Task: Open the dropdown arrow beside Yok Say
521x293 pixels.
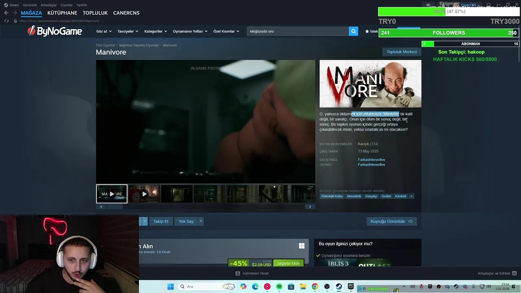Action: tap(201, 221)
